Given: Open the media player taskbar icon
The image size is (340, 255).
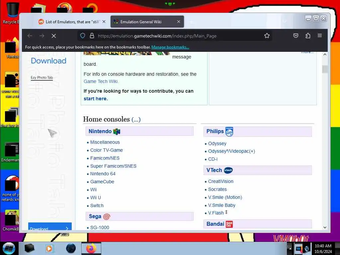Looking at the screenshot, I should click(49, 248).
